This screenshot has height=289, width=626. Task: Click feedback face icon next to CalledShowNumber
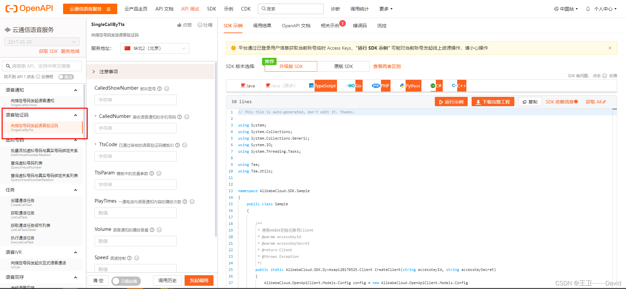(167, 89)
